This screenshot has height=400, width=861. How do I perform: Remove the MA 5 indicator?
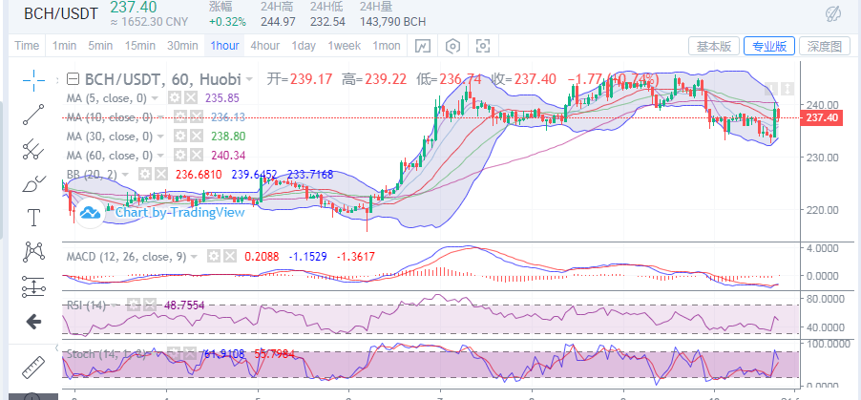point(189,97)
